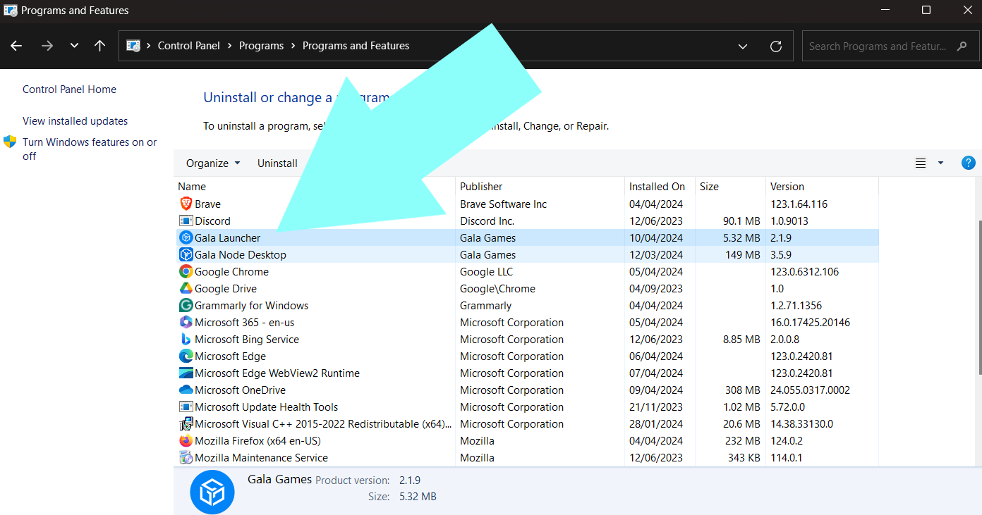Click install date 21/11/2023
The width and height of the screenshot is (982, 515).
[x=656, y=407]
